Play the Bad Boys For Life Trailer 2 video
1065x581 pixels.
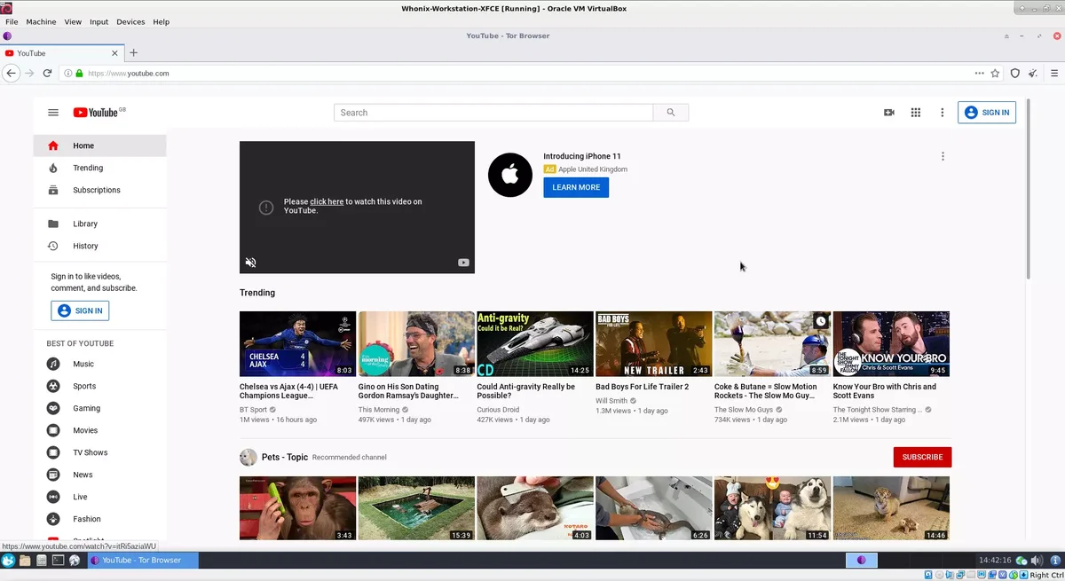[653, 343]
